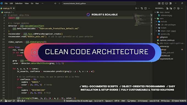Run the Python file
The height and width of the screenshot is (105, 187).
(x=136, y=8)
